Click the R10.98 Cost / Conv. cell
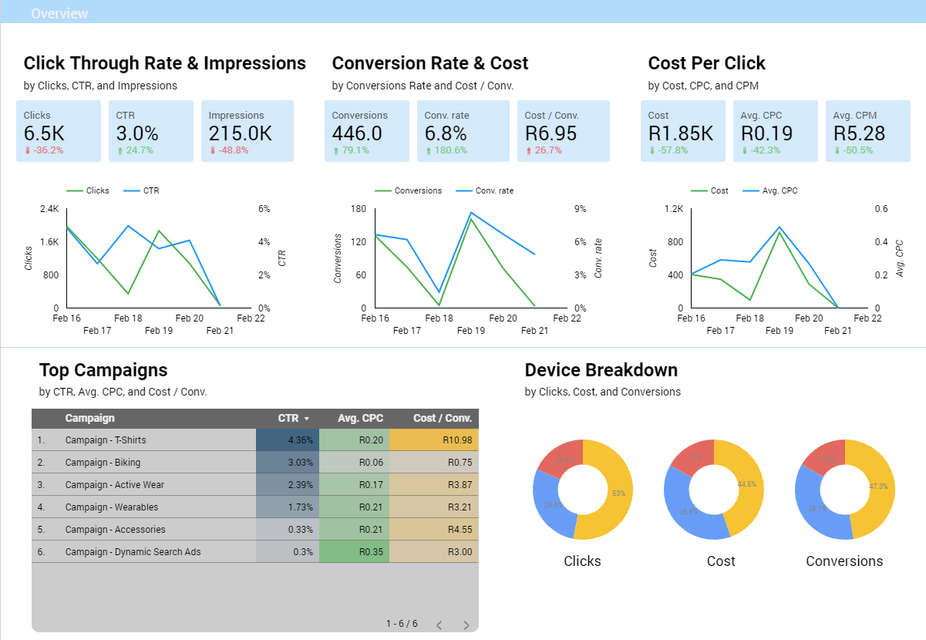 click(x=434, y=440)
